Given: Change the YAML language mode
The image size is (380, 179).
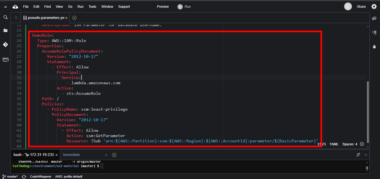Looking at the screenshot, I should pos(334,144).
